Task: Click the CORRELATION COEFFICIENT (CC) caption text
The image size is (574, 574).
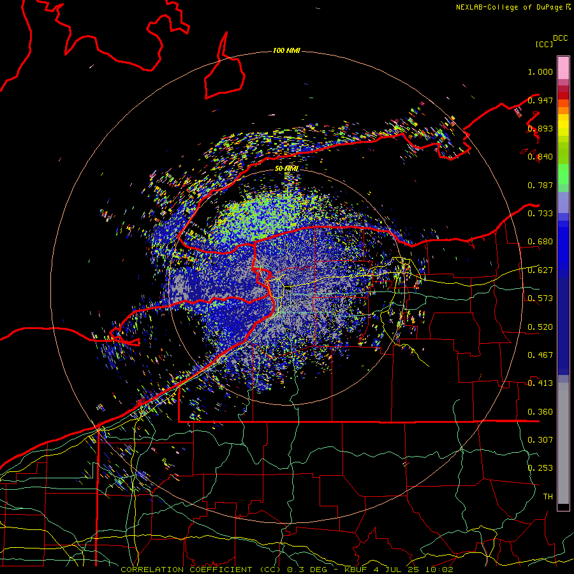Action: pyautogui.click(x=201, y=570)
